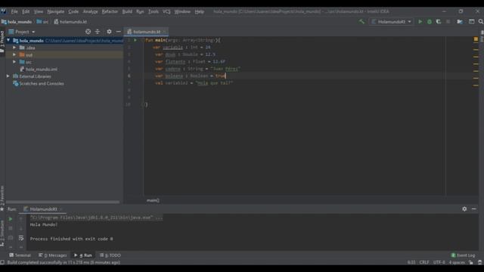
Task: Open the Favorites star side tab
Action: (2, 197)
